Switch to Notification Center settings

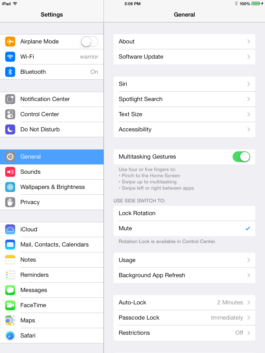click(52, 99)
